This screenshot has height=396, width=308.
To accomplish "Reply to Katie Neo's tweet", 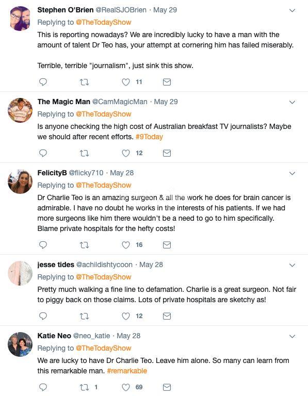I will (x=43, y=387).
